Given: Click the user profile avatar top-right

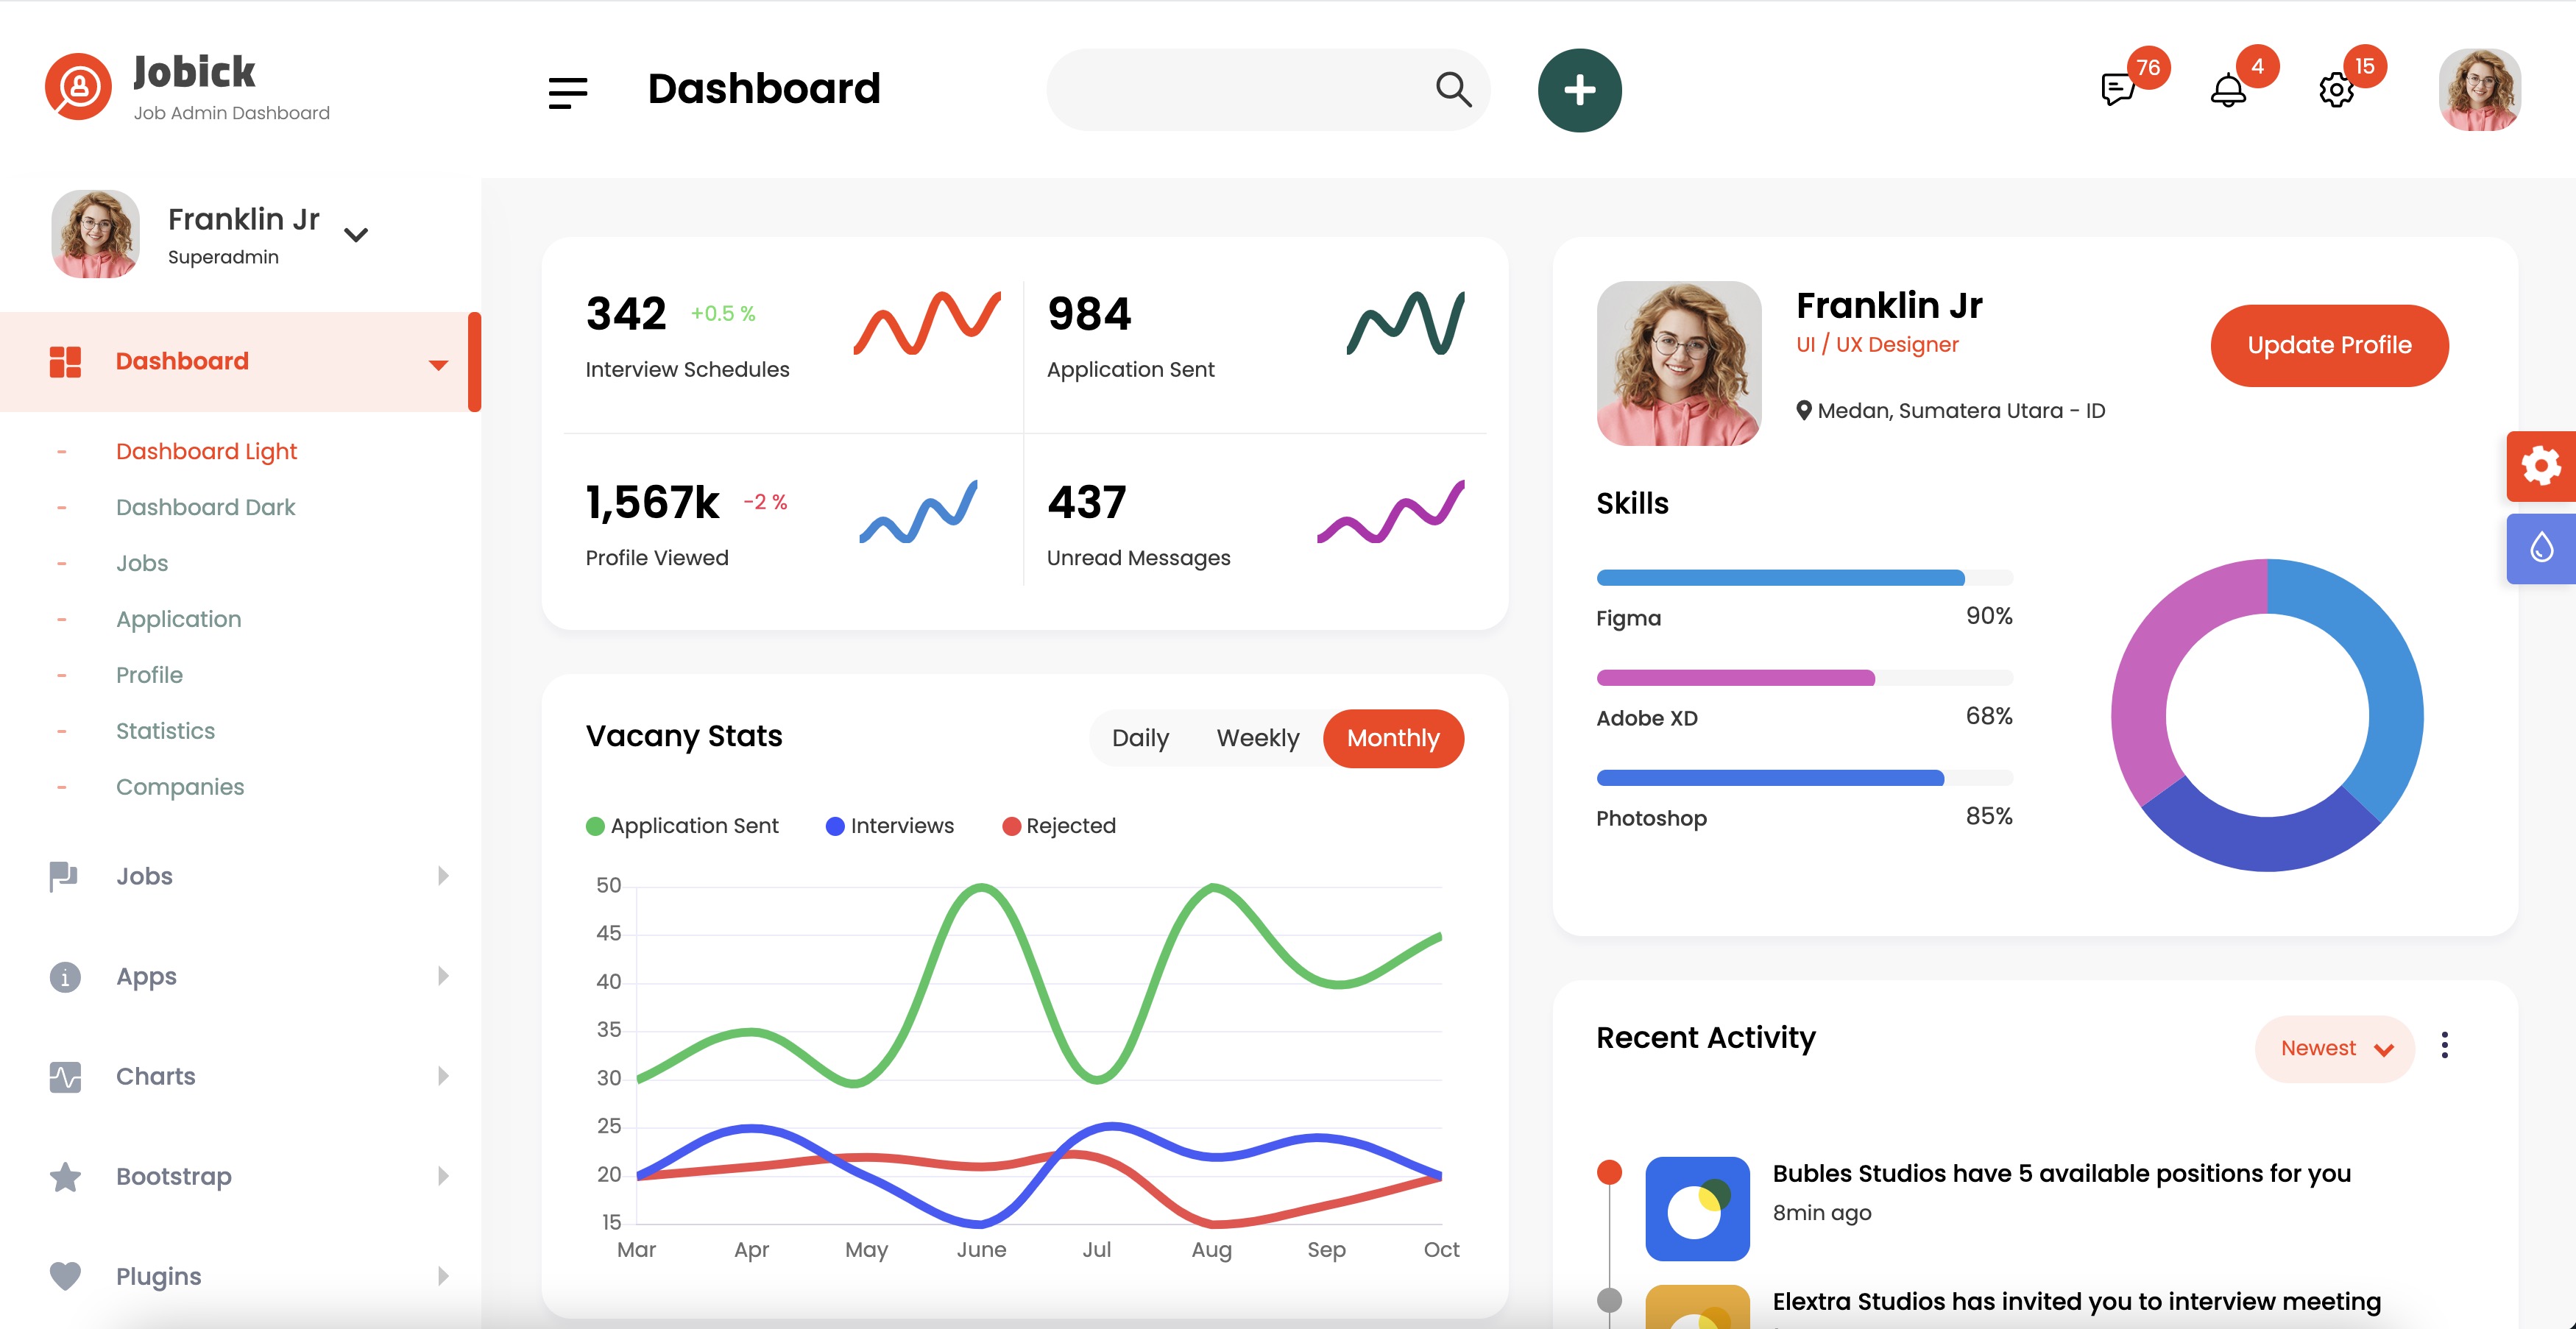Looking at the screenshot, I should [x=2477, y=88].
